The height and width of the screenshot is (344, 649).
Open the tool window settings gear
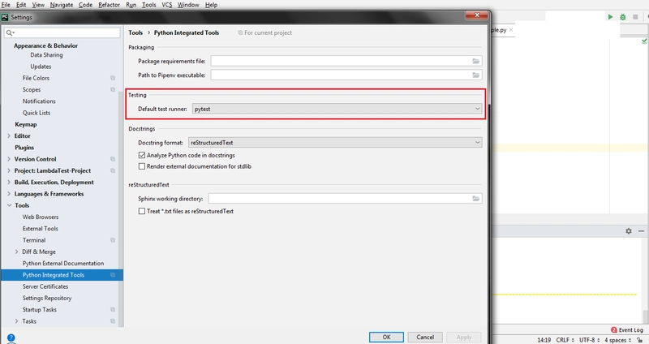[628, 231]
